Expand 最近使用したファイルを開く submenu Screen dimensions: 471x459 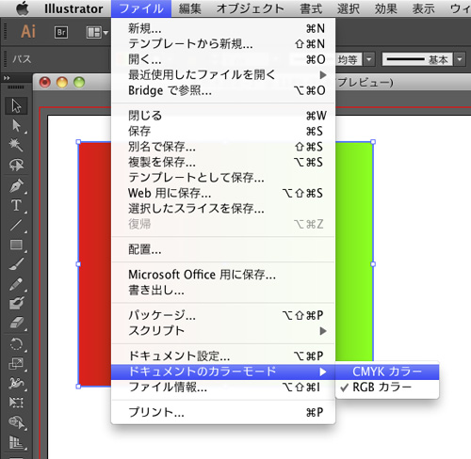tap(223, 75)
